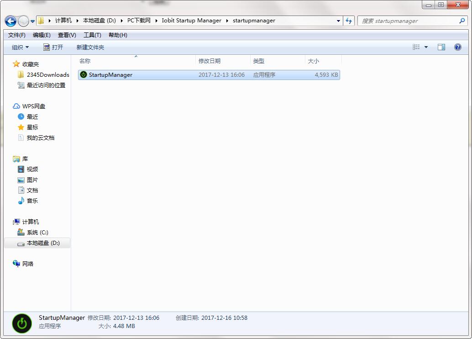This screenshot has width=472, height=339.
Task: Expand arrow after PC下载网 breadcrumb
Action: pos(156,21)
